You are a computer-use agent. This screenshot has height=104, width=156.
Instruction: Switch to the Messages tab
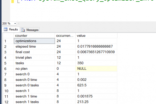click(x=30, y=30)
